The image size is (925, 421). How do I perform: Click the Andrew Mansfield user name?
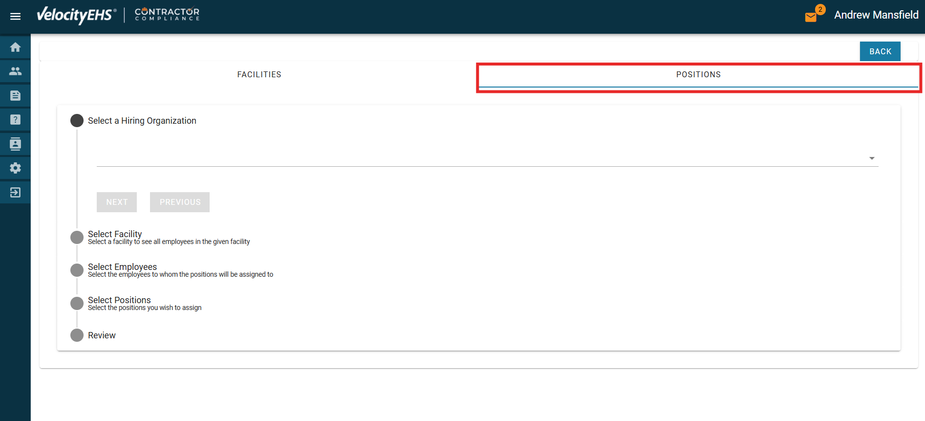(x=876, y=15)
